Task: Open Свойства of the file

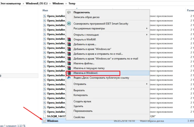Action: click(79, 117)
